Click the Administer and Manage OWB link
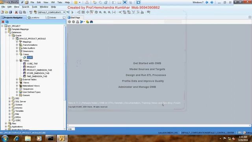252x142 pixels. pos(137,87)
